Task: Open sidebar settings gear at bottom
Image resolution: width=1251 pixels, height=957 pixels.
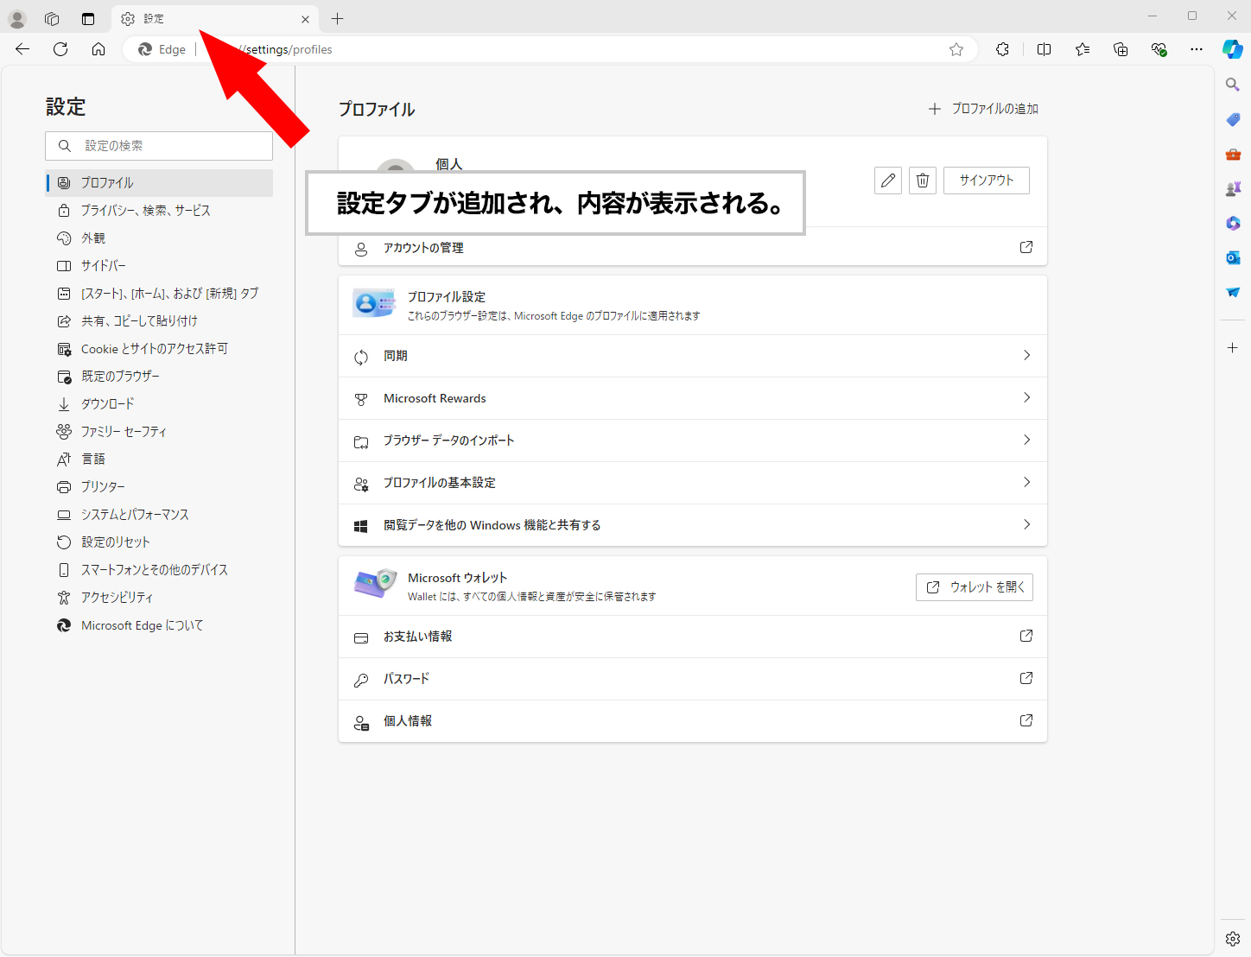Action: [1233, 939]
